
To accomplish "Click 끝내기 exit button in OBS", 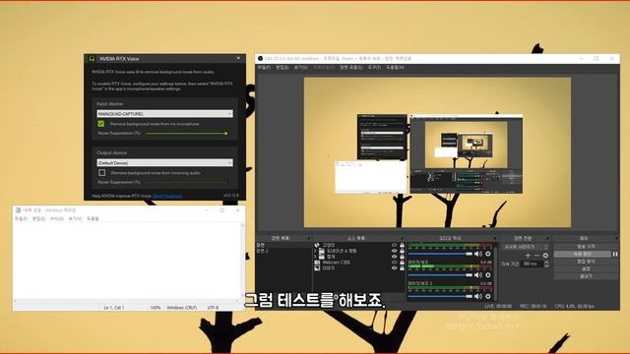I will (586, 276).
